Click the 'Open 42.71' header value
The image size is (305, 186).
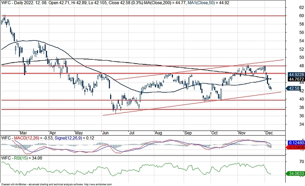coord(58,3)
